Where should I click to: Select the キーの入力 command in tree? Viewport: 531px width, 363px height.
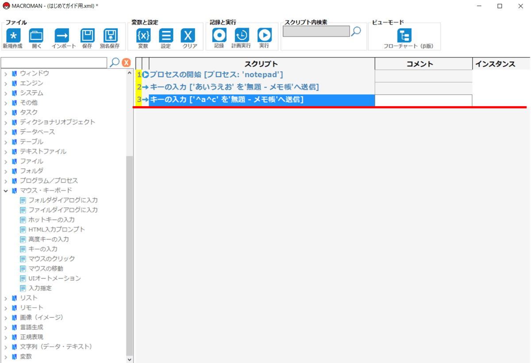click(x=43, y=249)
